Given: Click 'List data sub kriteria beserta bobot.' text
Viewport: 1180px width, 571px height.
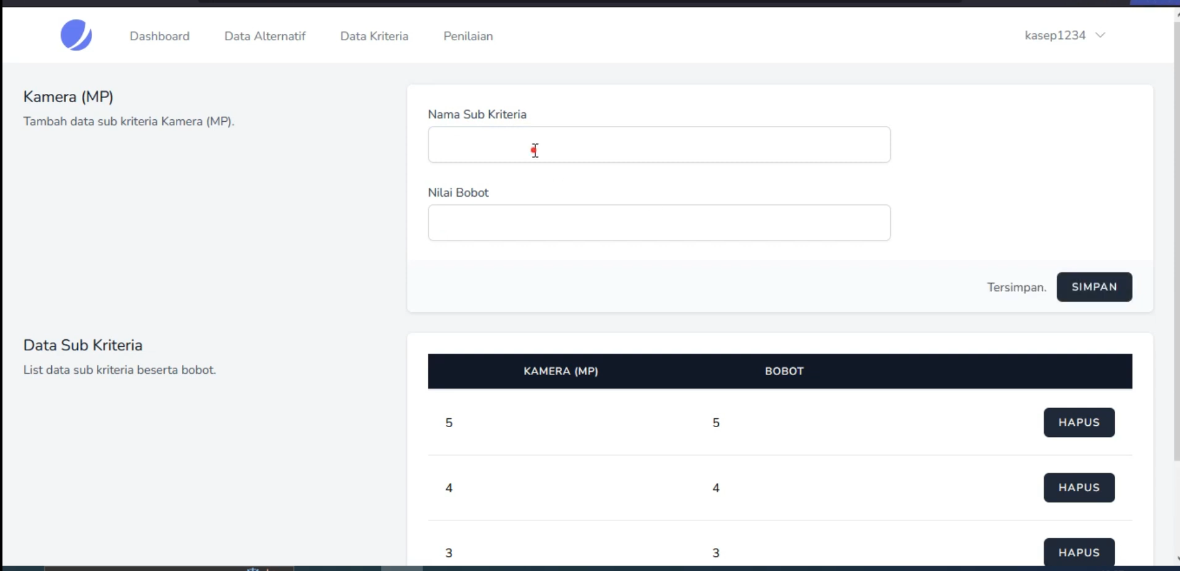Looking at the screenshot, I should 119,370.
